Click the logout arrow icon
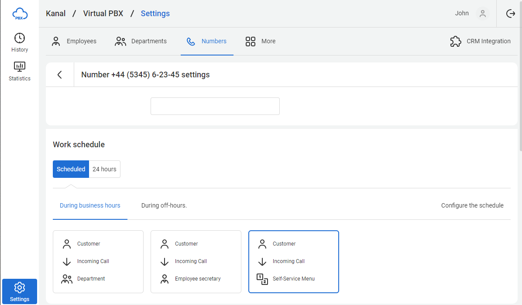 click(x=510, y=14)
